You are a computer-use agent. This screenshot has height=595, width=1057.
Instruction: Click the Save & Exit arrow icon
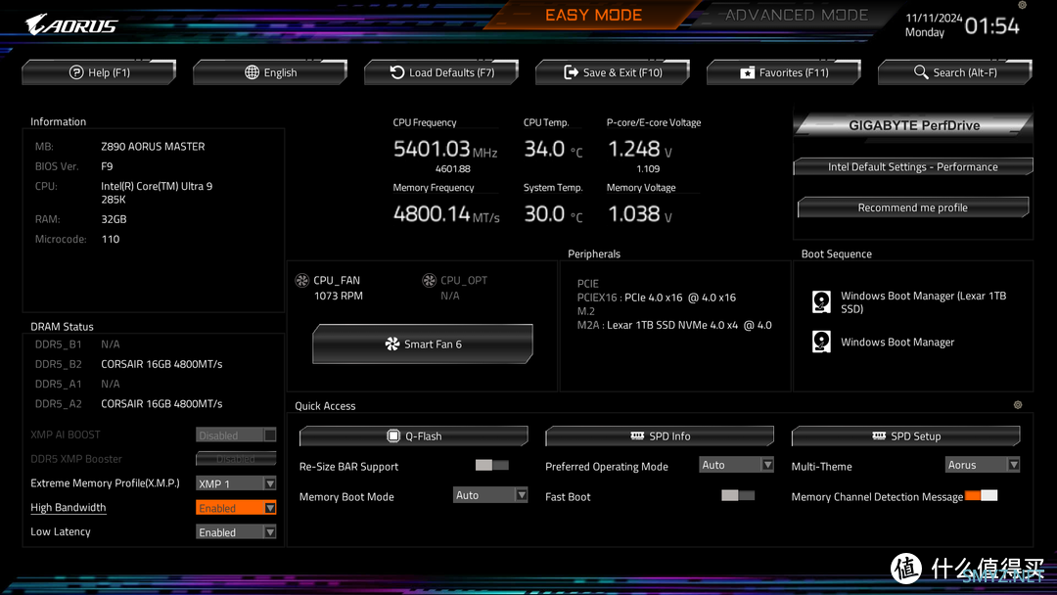pos(571,72)
